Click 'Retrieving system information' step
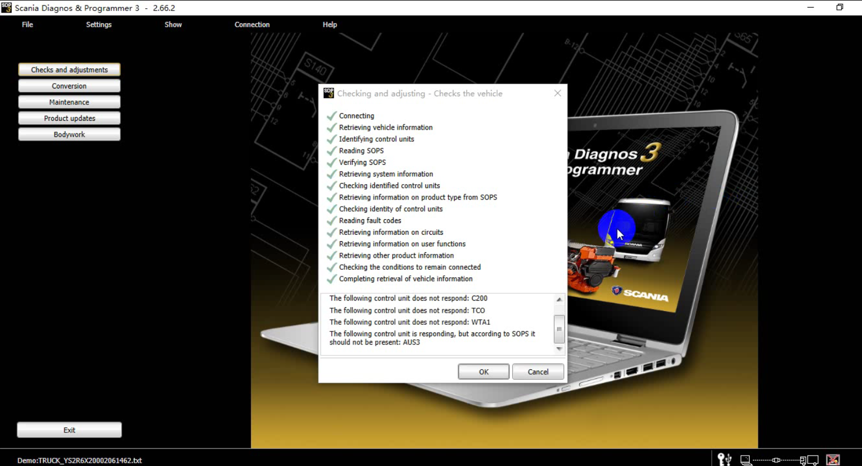 click(x=386, y=174)
